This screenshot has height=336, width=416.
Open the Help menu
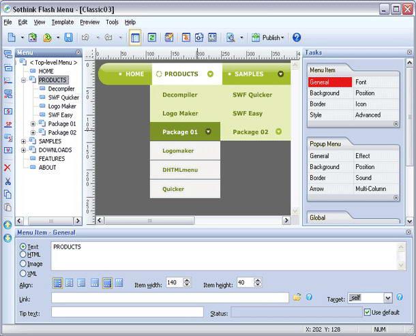click(x=130, y=22)
